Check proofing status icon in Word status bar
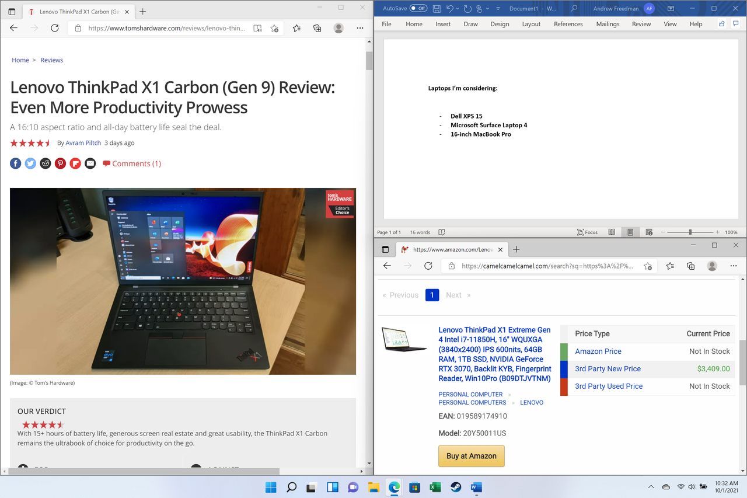The height and width of the screenshot is (498, 747). tap(442, 232)
